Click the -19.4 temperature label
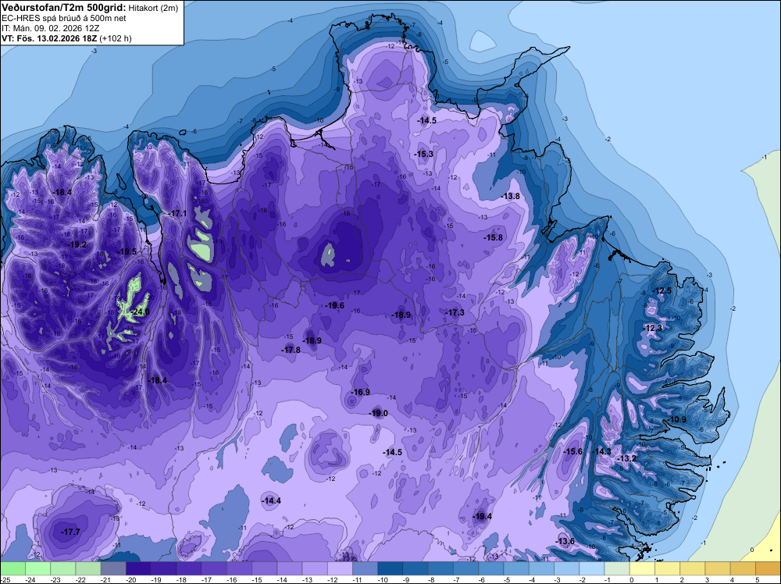Screen dimensions: 781x584 point(483,516)
